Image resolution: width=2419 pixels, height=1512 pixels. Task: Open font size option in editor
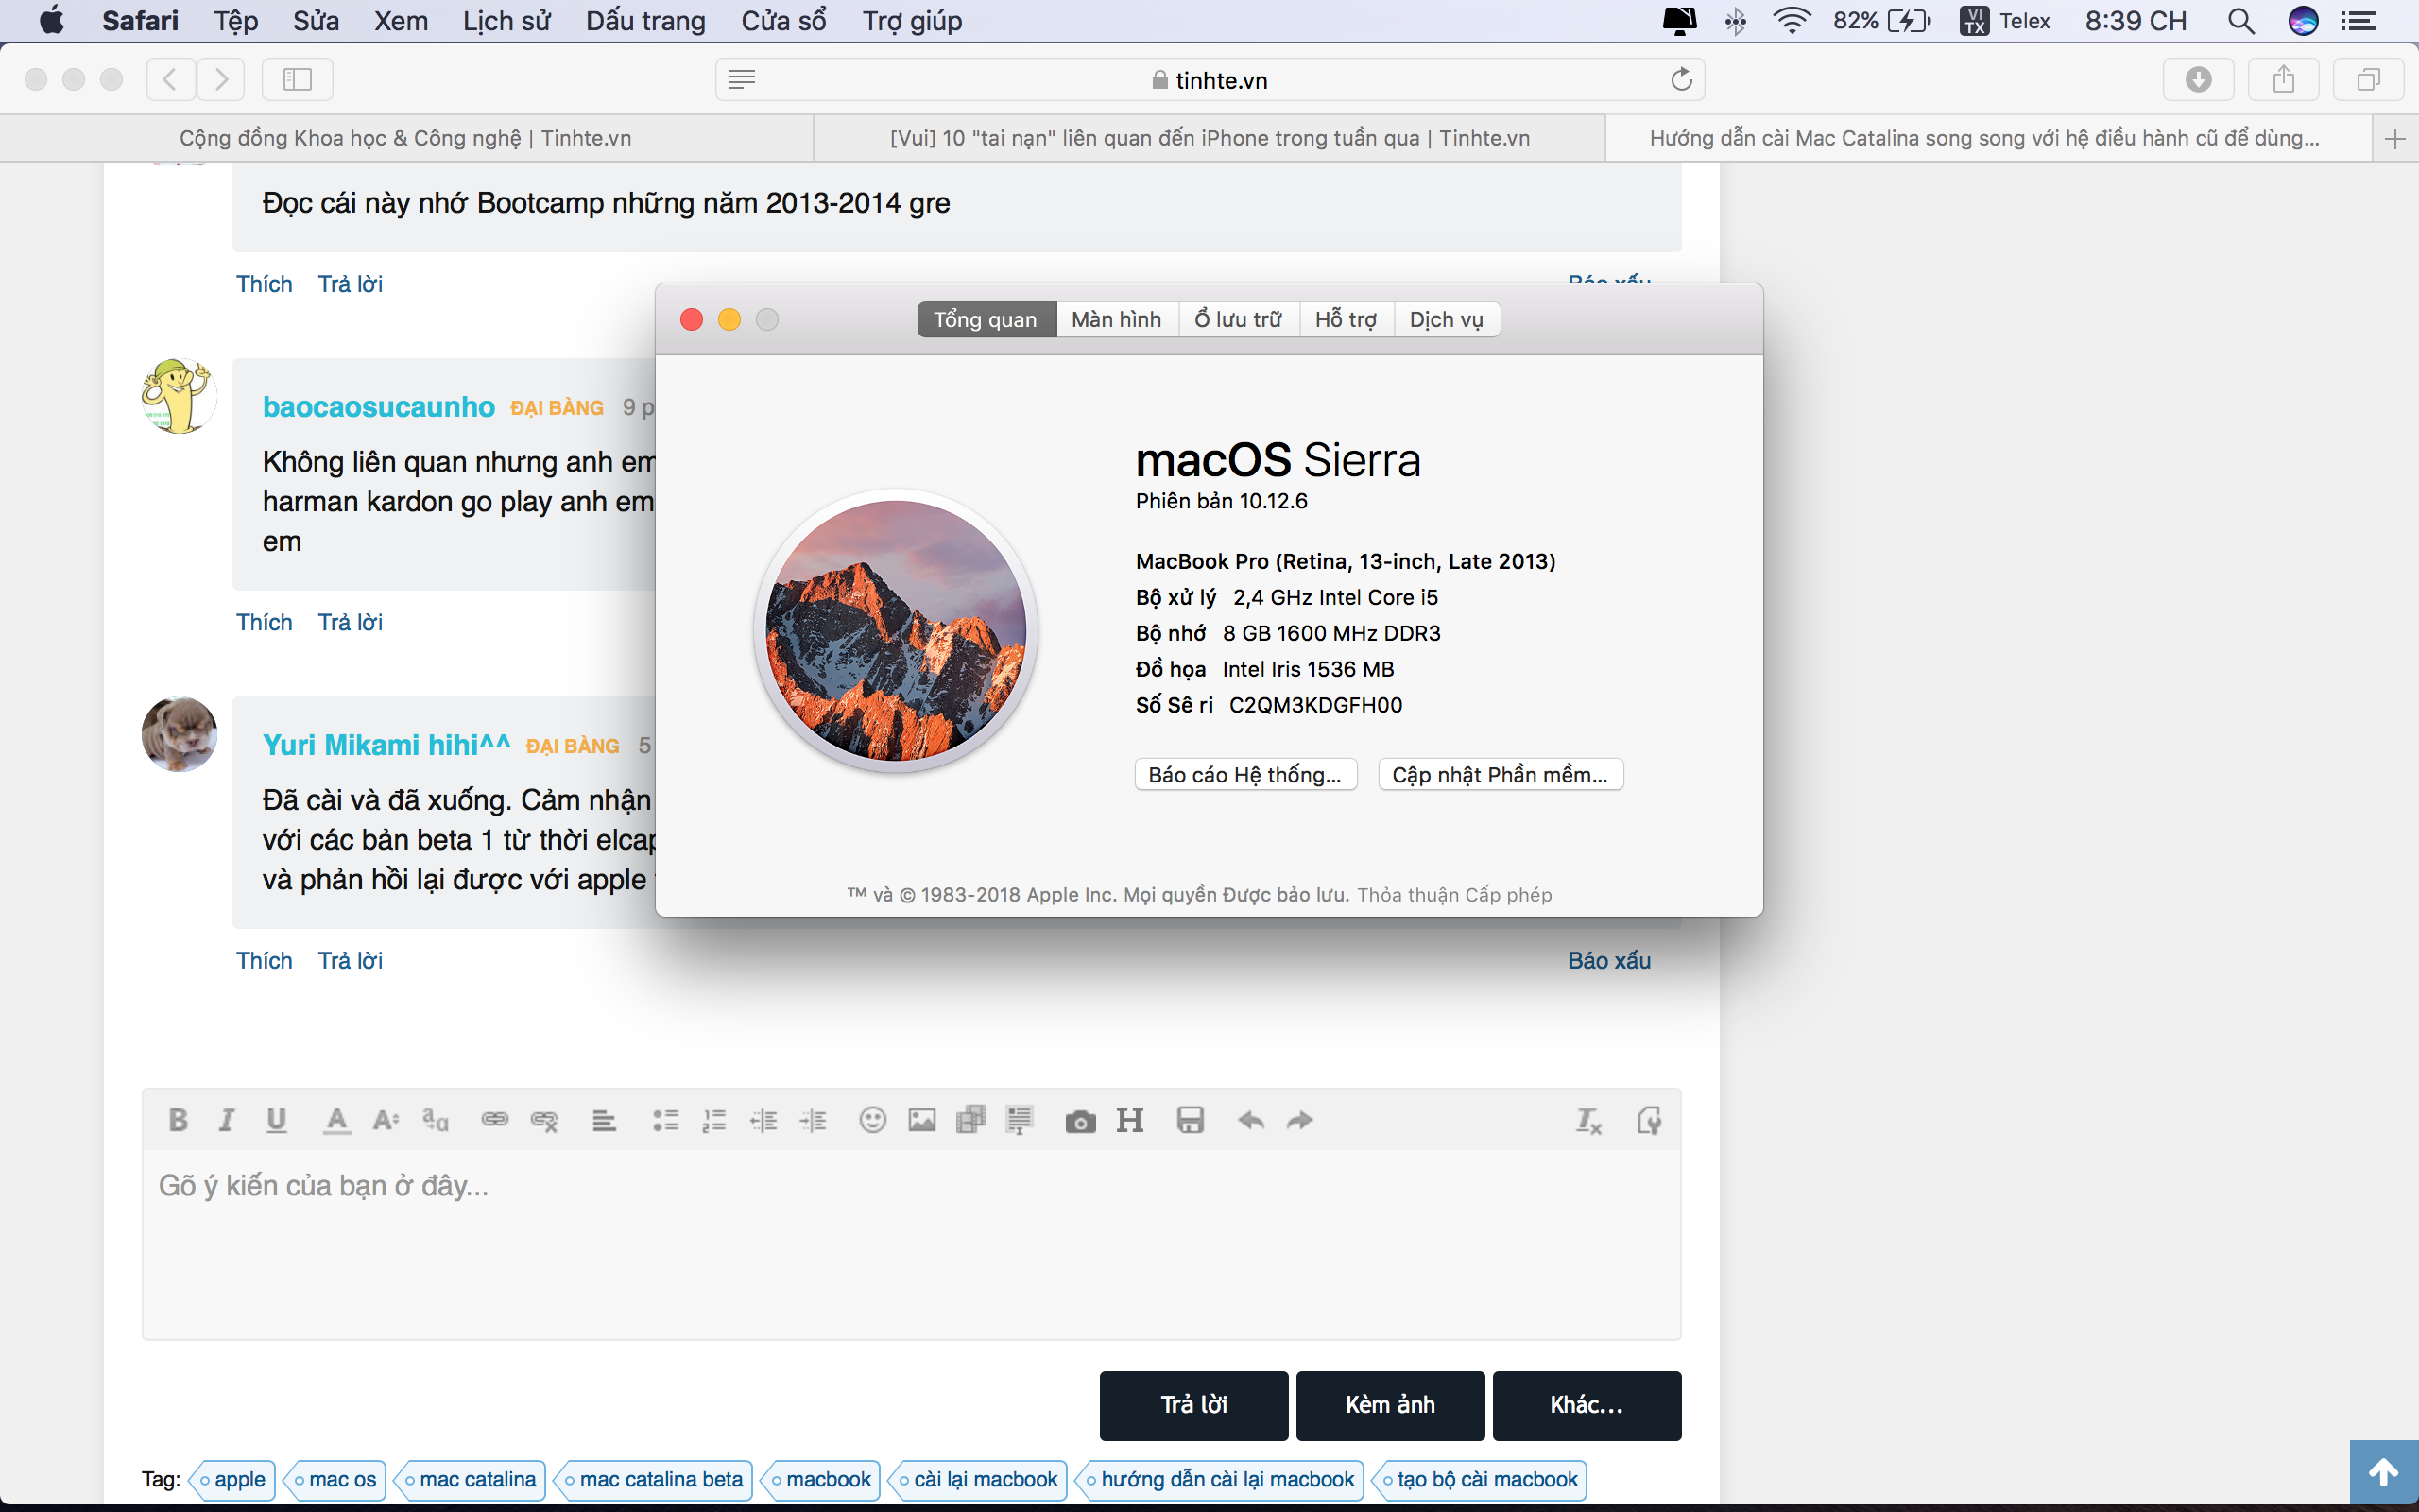386,1120
